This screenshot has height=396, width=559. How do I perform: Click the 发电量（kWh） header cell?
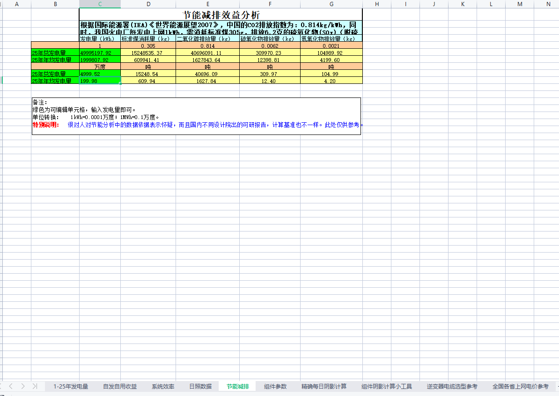click(x=100, y=38)
